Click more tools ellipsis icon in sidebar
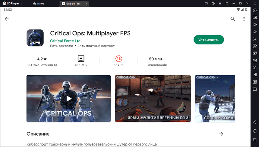The height and width of the screenshot is (147, 259). [x=255, y=89]
